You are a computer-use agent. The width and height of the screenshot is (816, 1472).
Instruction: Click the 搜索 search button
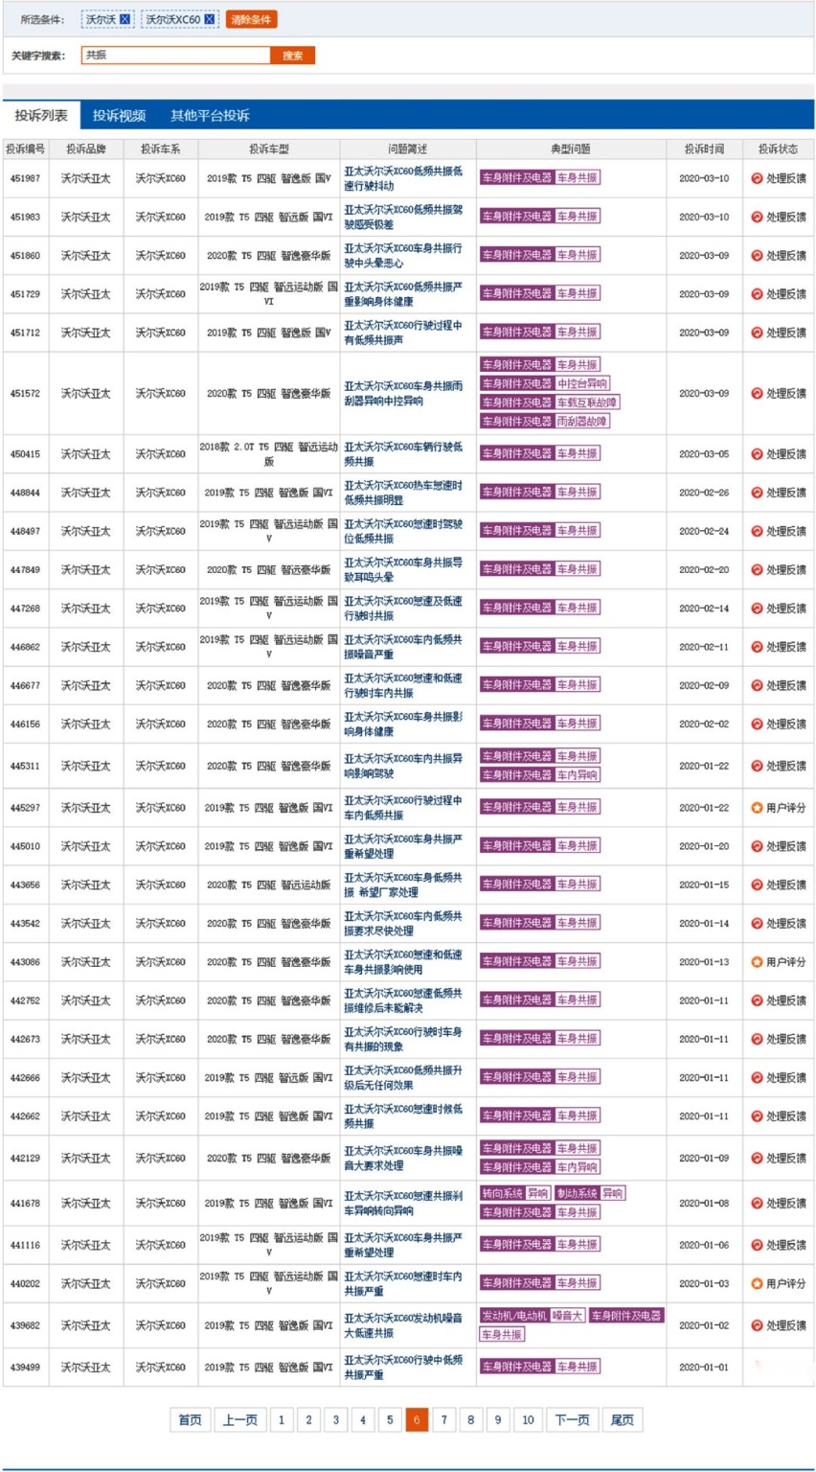pyautogui.click(x=293, y=56)
